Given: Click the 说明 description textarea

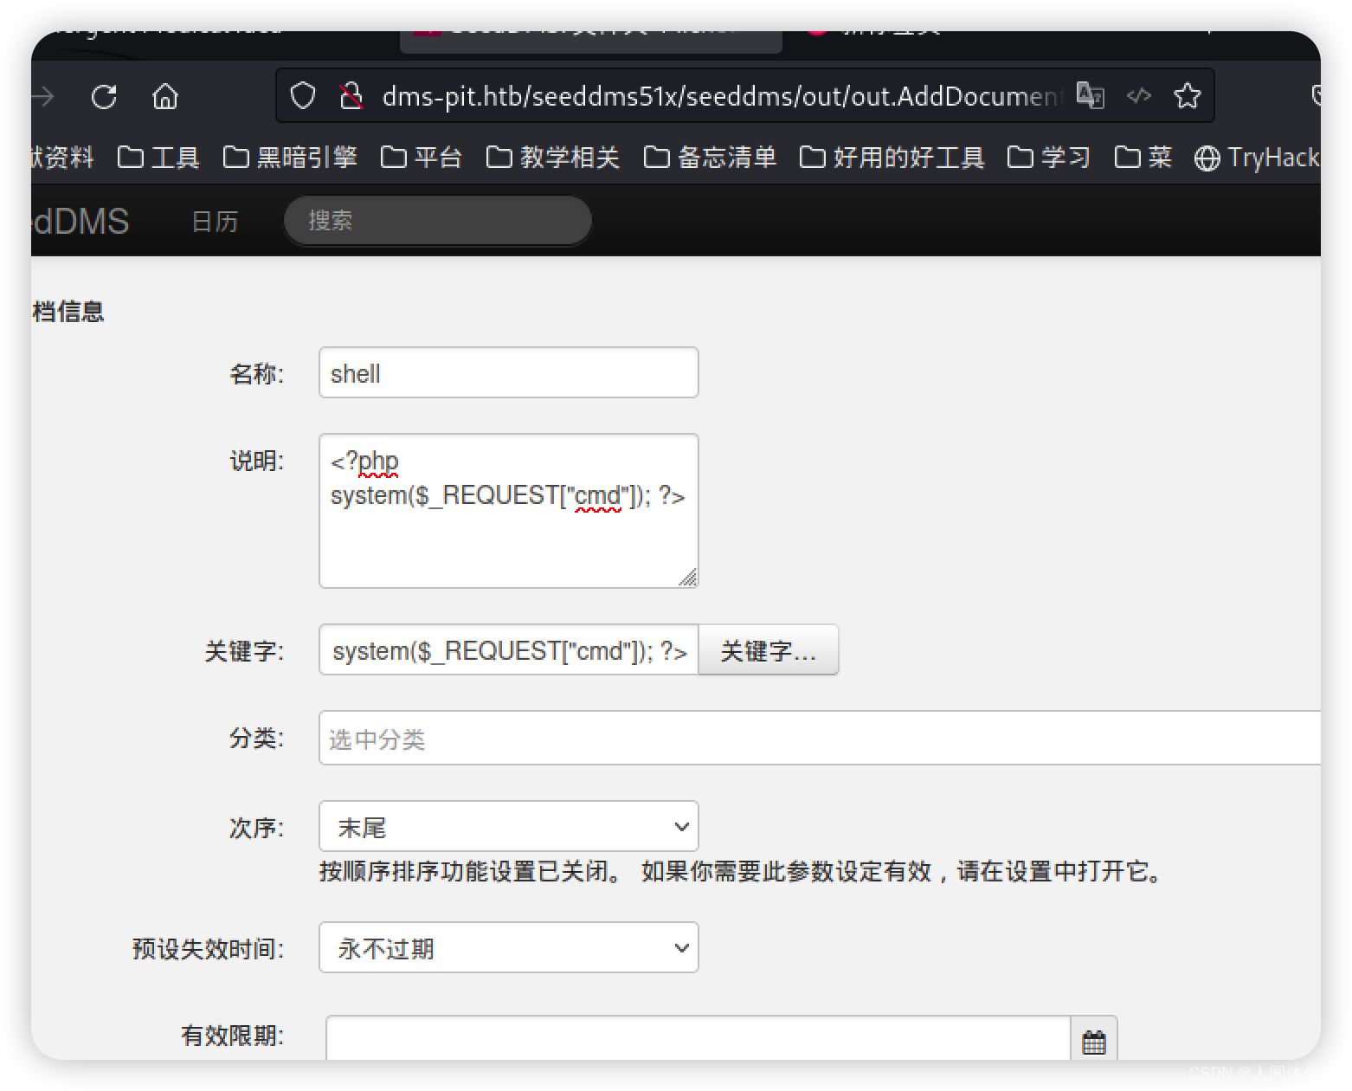Looking at the screenshot, I should tap(509, 511).
